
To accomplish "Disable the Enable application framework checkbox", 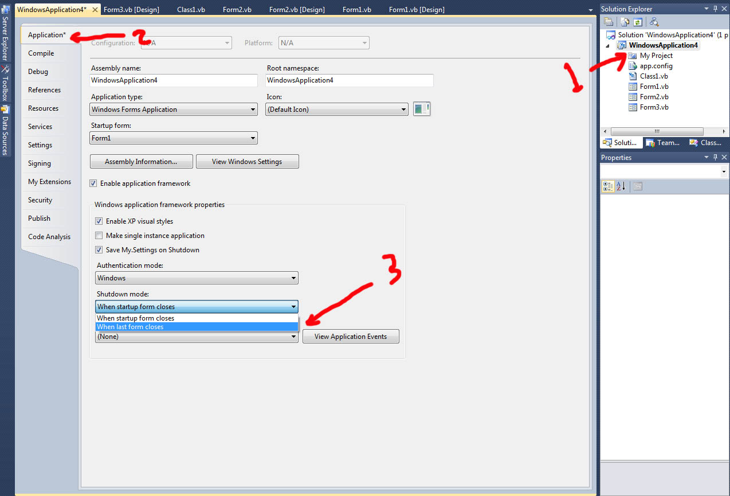I will coord(93,183).
